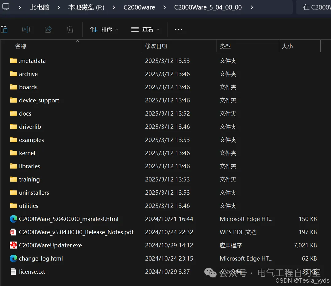This screenshot has width=331, height=286.
Task: Expand the chevron after 此电脑 breadcrumb
Action: [x=59, y=7]
